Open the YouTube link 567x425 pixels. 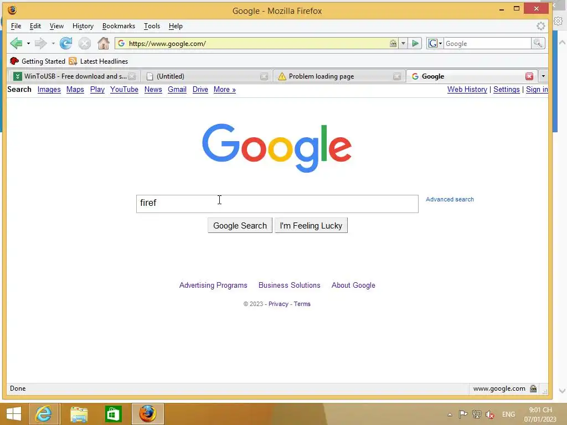[x=124, y=89]
